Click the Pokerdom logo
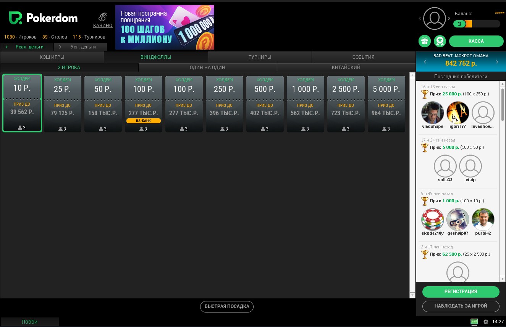 pyautogui.click(x=43, y=18)
